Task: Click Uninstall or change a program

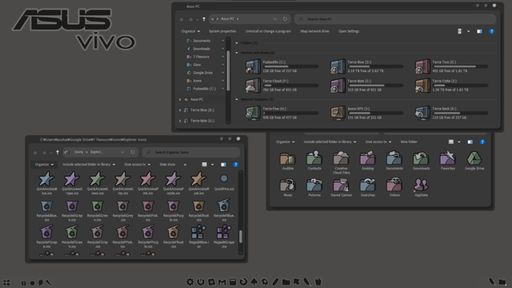Action: click(268, 31)
